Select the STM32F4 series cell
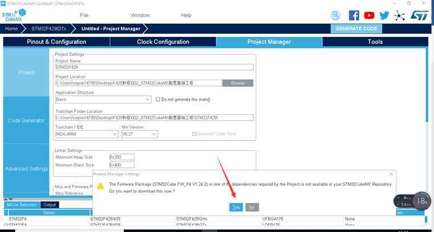The height and width of the screenshot is (232, 434). [18, 219]
